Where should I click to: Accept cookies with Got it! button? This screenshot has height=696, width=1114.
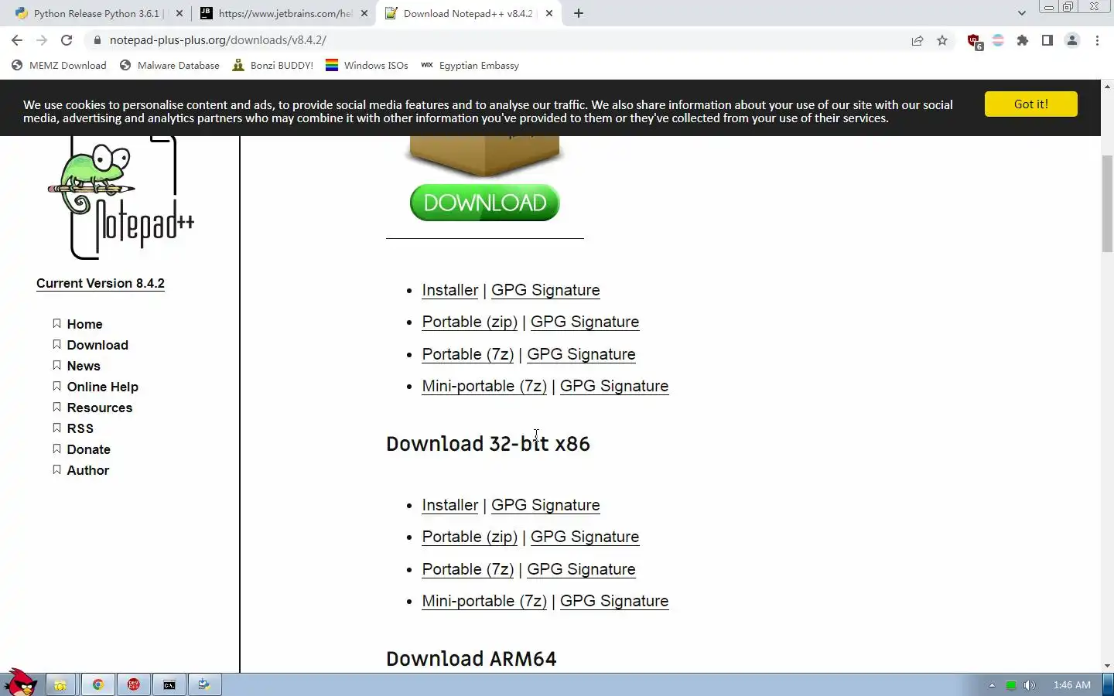1030,104
